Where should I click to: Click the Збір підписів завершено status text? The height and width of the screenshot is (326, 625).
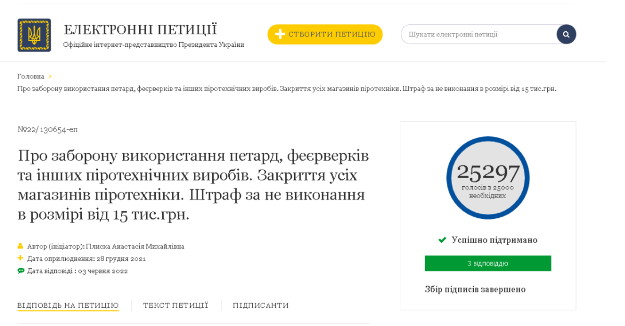[x=475, y=289]
